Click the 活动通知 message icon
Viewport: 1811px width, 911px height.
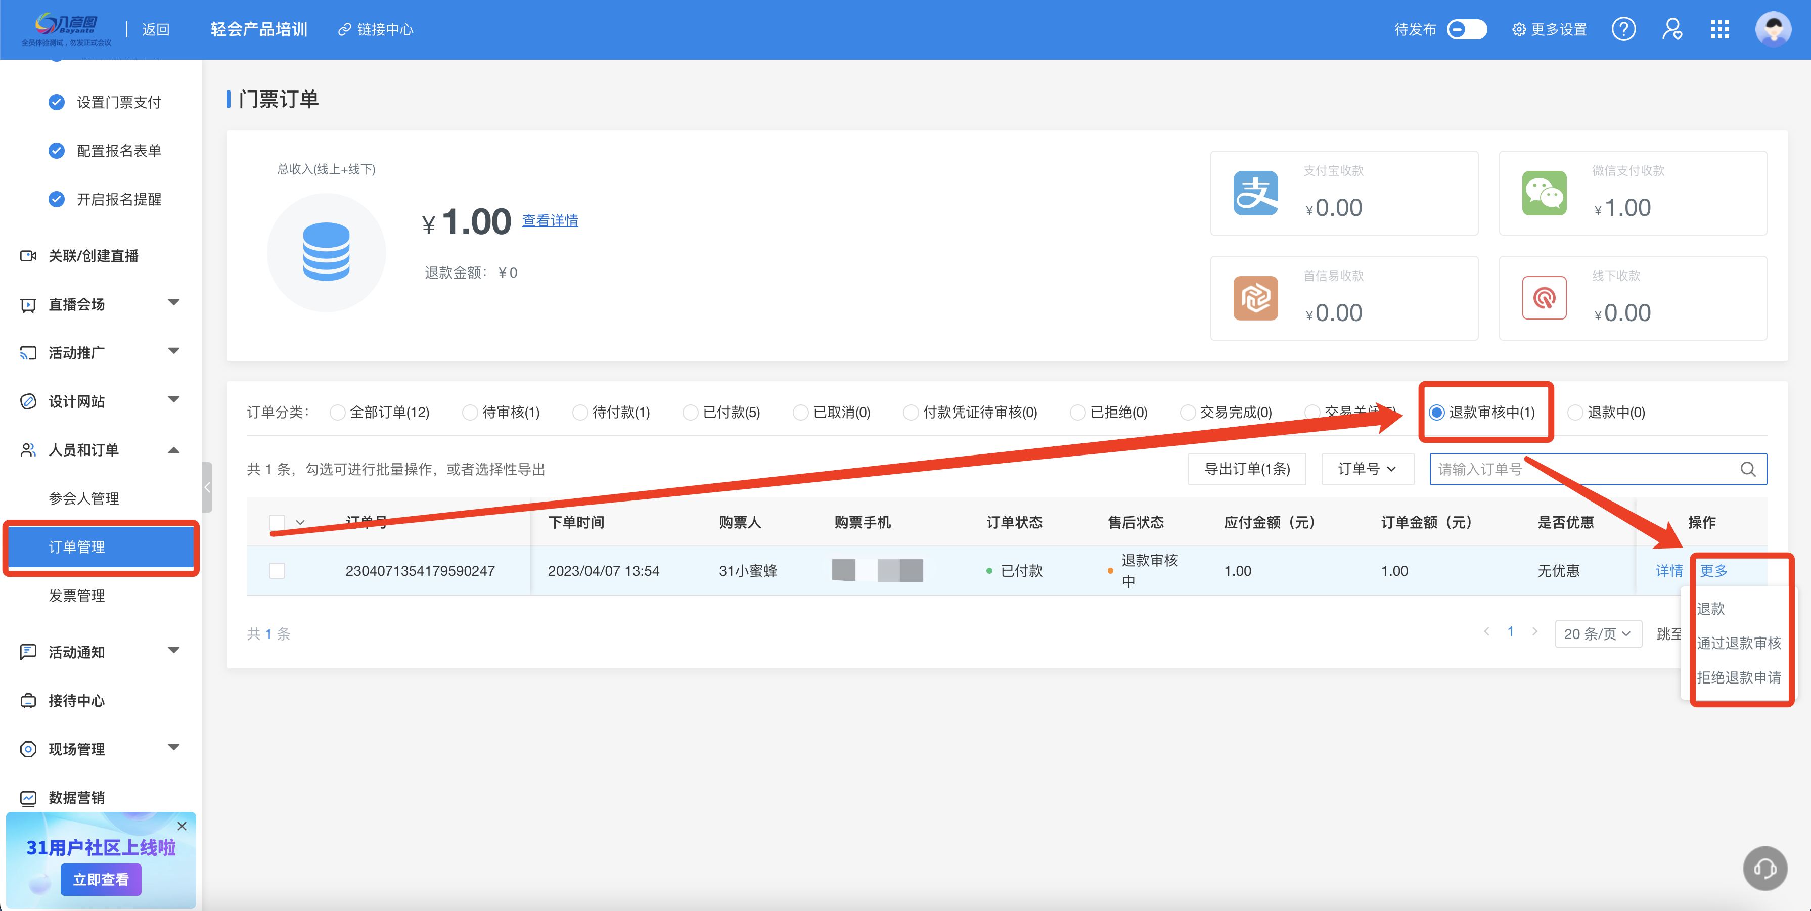tap(28, 652)
